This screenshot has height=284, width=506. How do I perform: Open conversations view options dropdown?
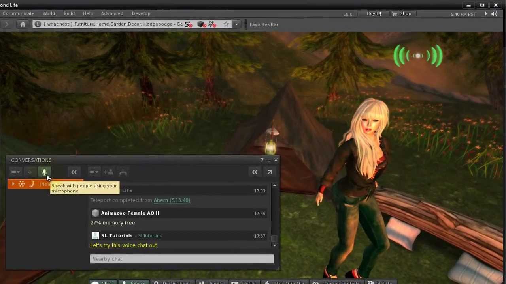click(x=15, y=172)
